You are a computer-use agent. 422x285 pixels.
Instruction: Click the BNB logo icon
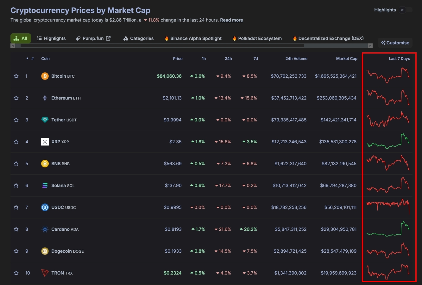(45, 164)
